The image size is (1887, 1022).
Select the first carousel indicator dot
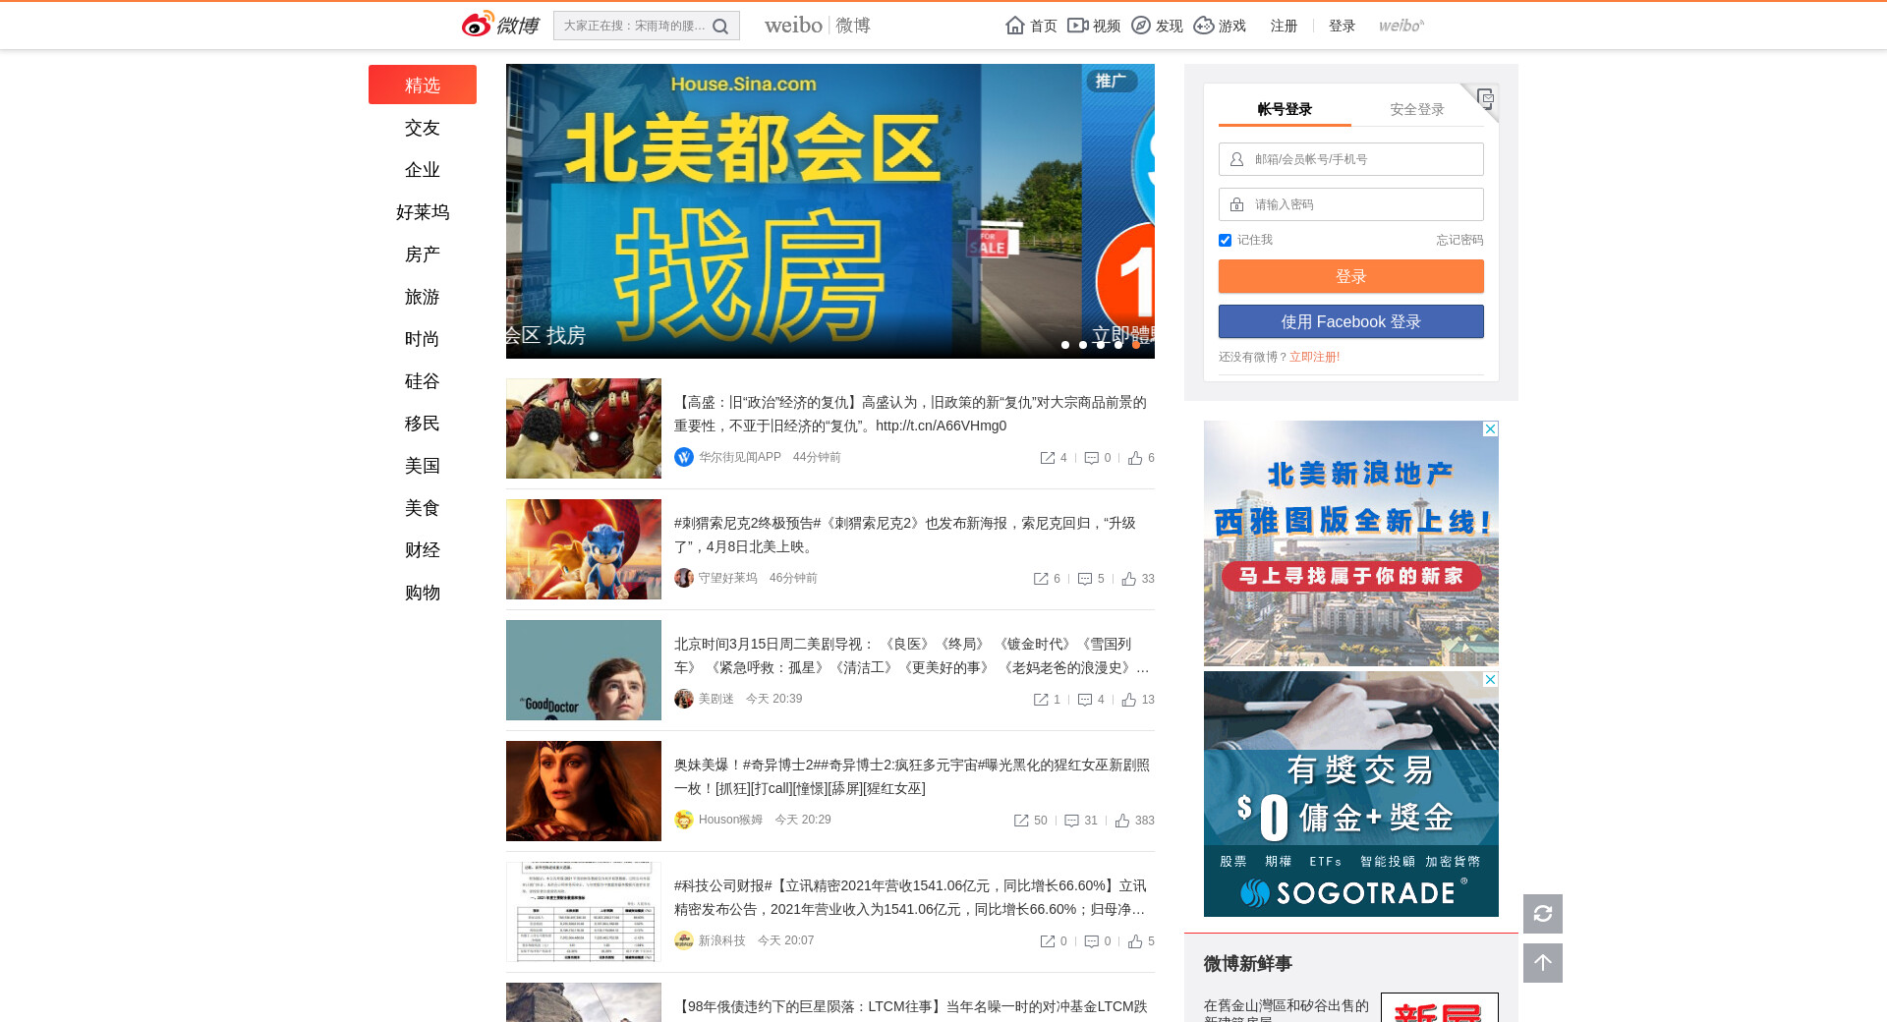coord(1065,345)
